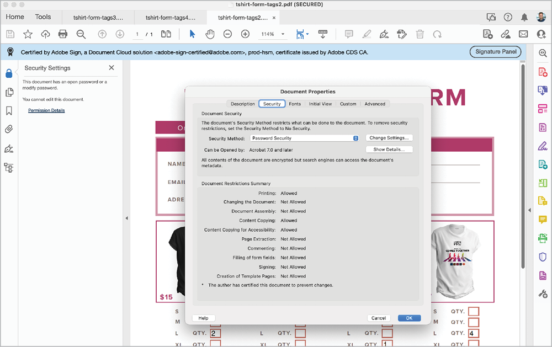
Task: Add a sticky note comment icon
Action: (x=349, y=34)
